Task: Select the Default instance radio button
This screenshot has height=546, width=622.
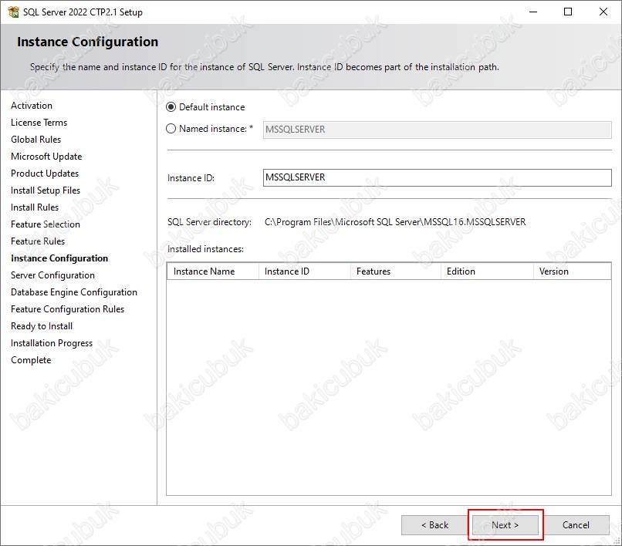Action: click(x=171, y=107)
